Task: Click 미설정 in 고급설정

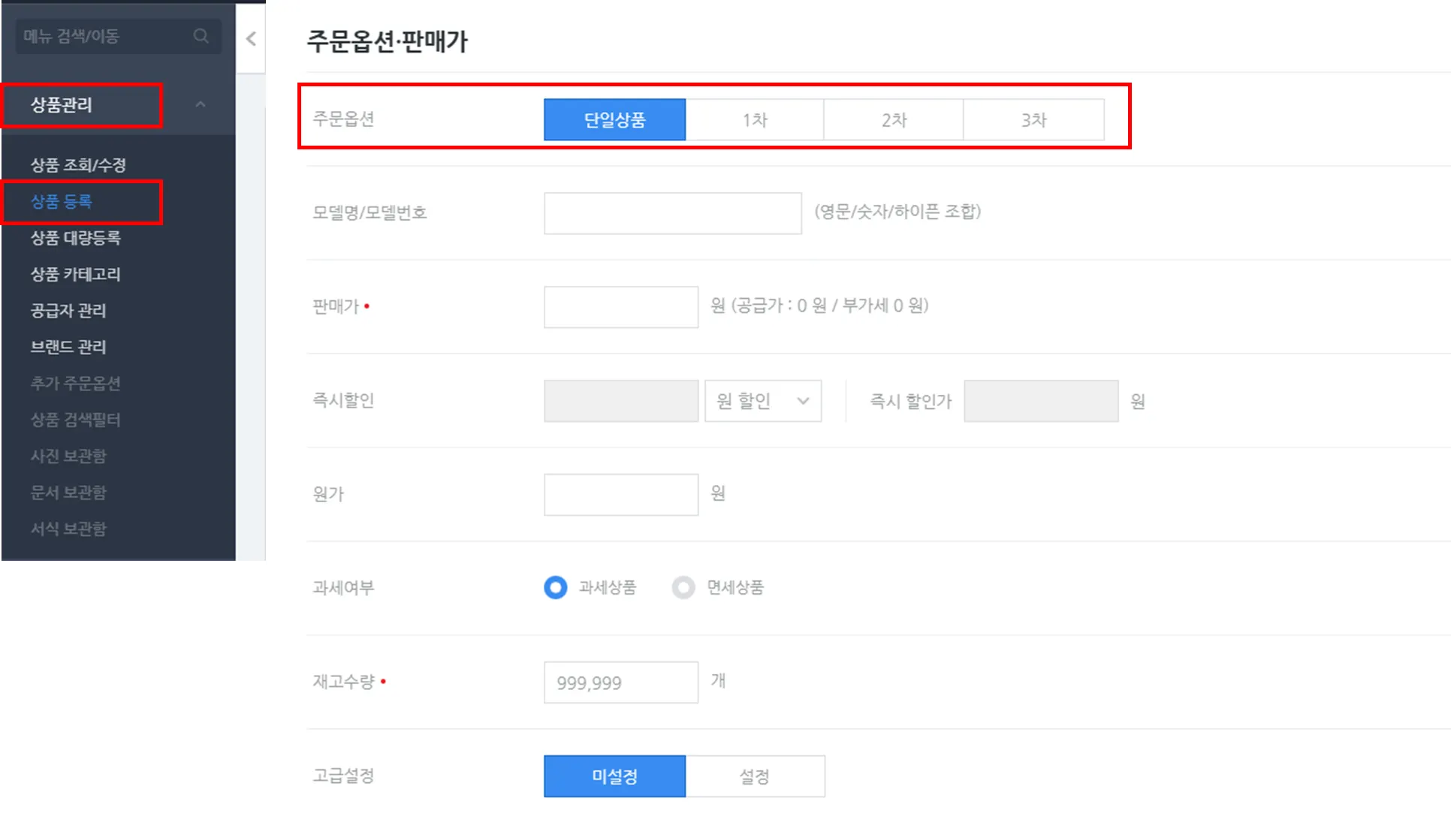Action: click(614, 776)
